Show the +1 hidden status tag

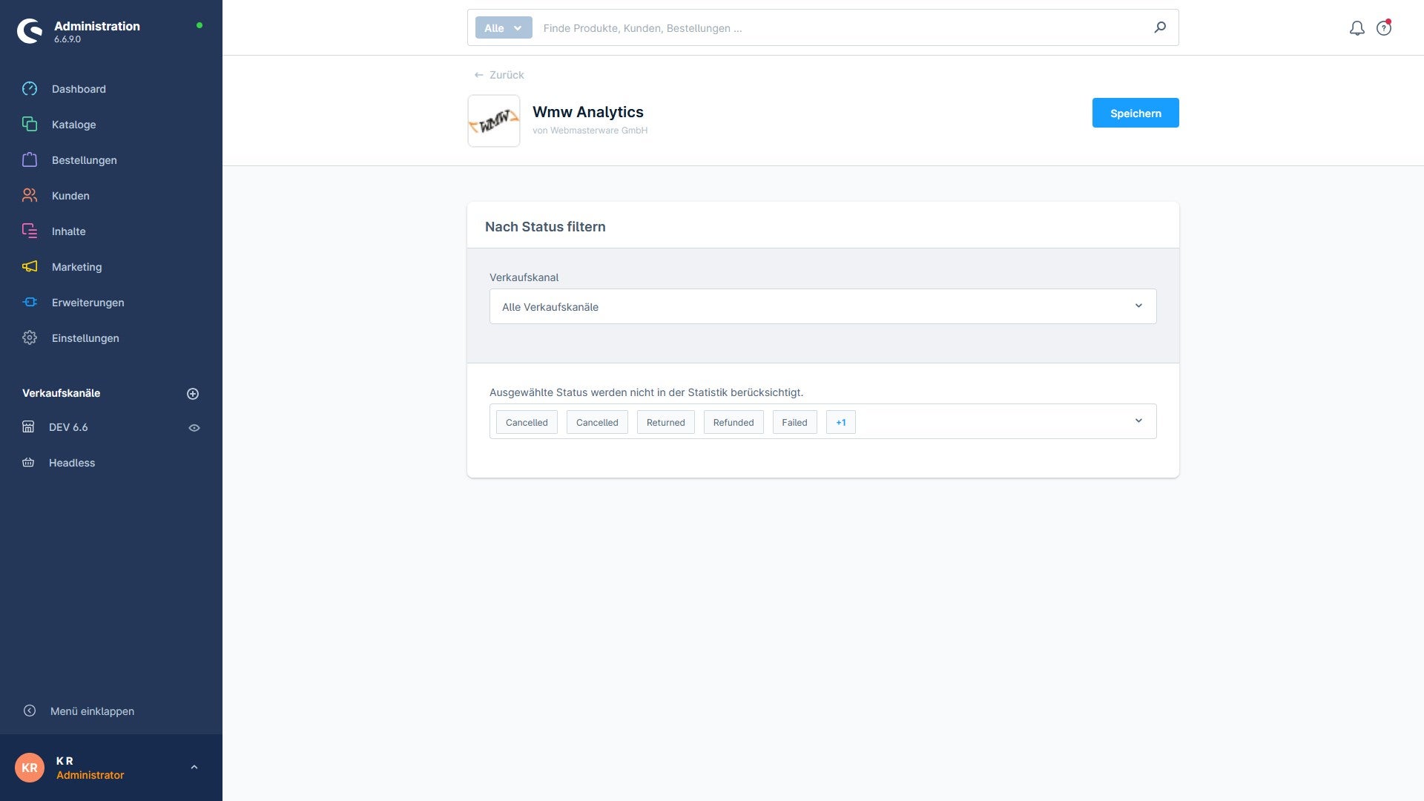click(841, 423)
